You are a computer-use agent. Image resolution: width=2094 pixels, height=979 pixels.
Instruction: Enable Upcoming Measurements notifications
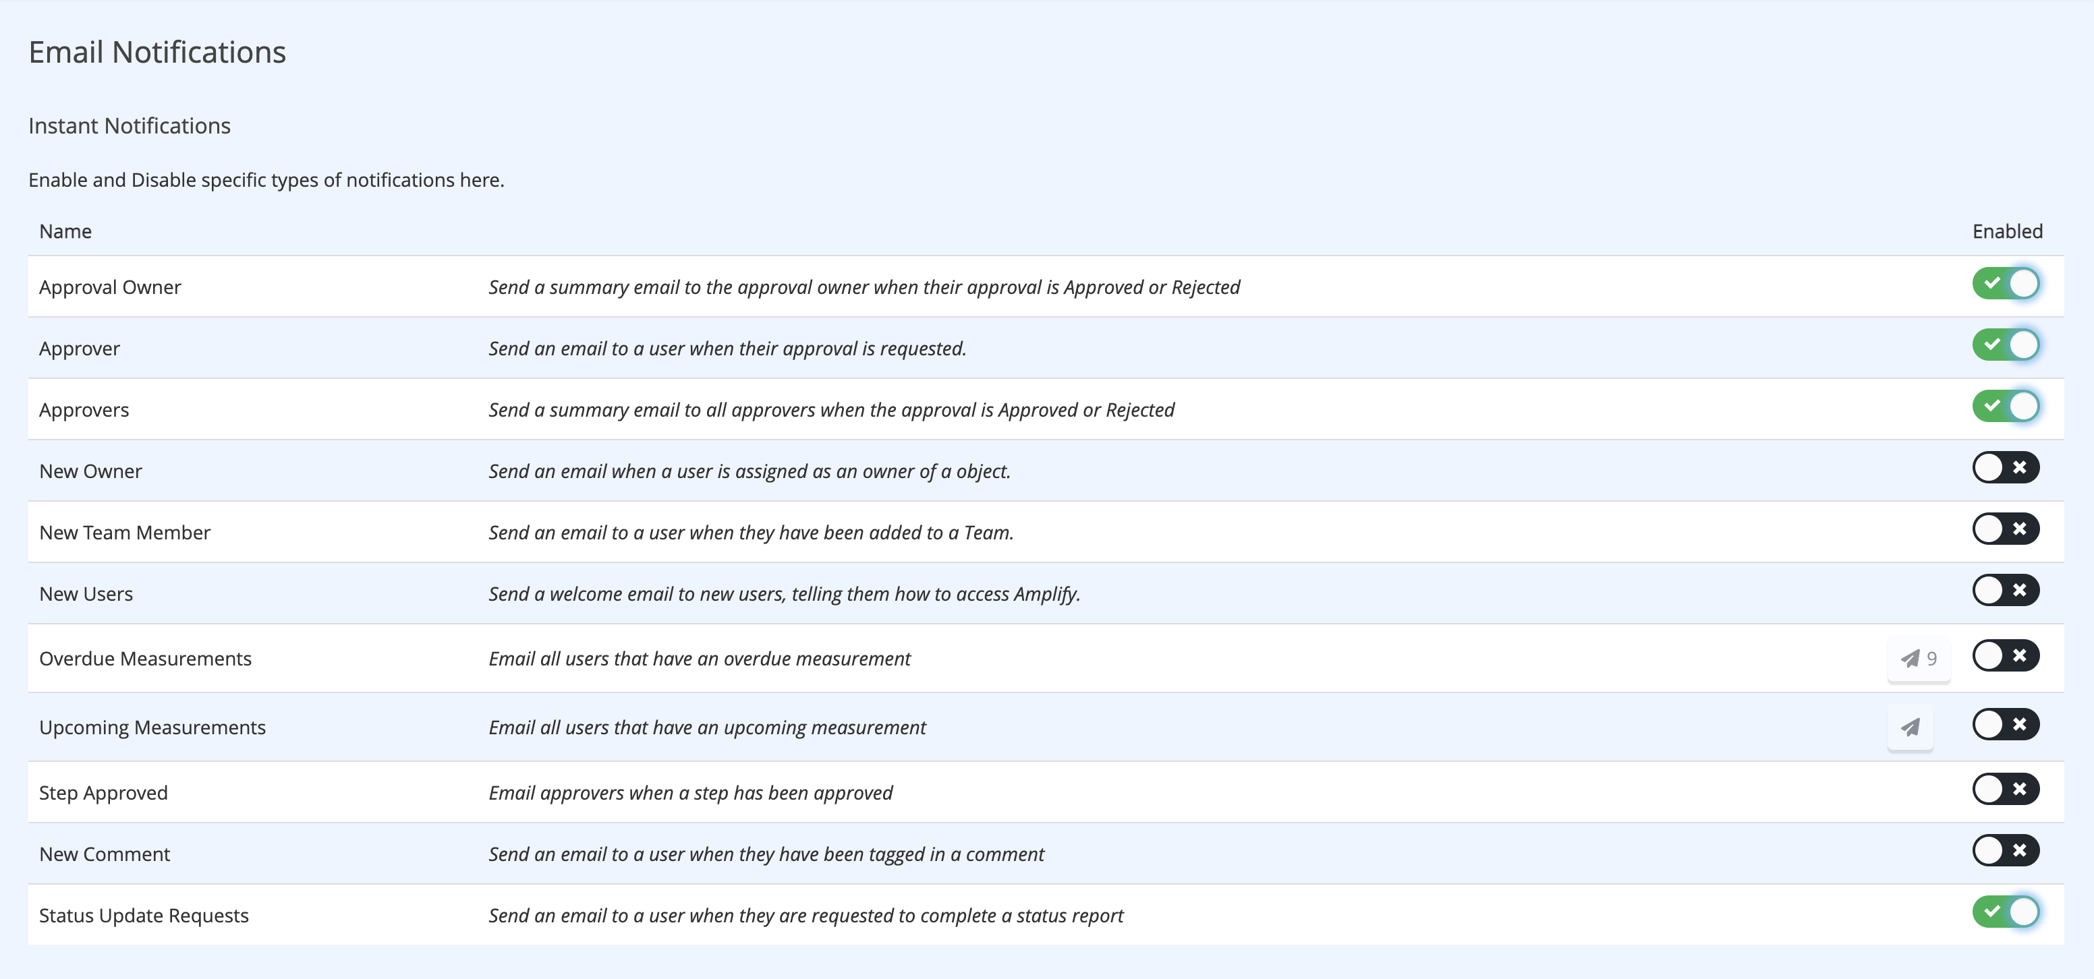click(x=2006, y=724)
